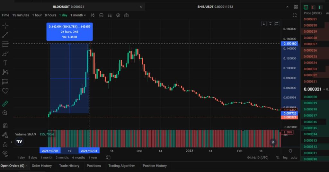Set chart range to 3 months
Screen dimensions: 329x172
[x=62, y=158]
